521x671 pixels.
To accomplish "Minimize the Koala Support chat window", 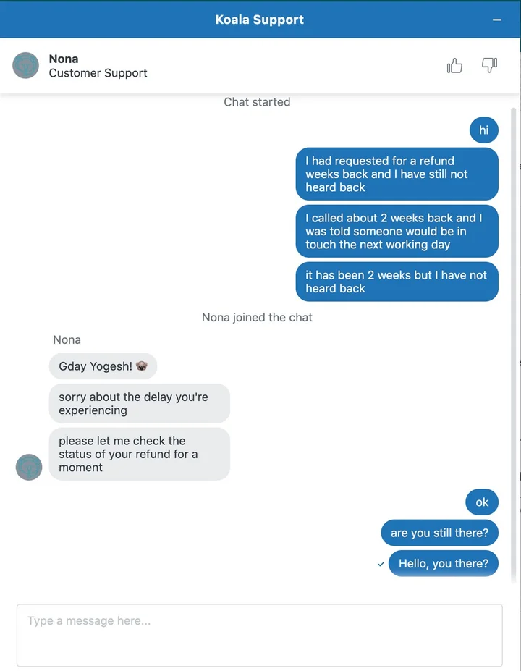I will pyautogui.click(x=497, y=20).
